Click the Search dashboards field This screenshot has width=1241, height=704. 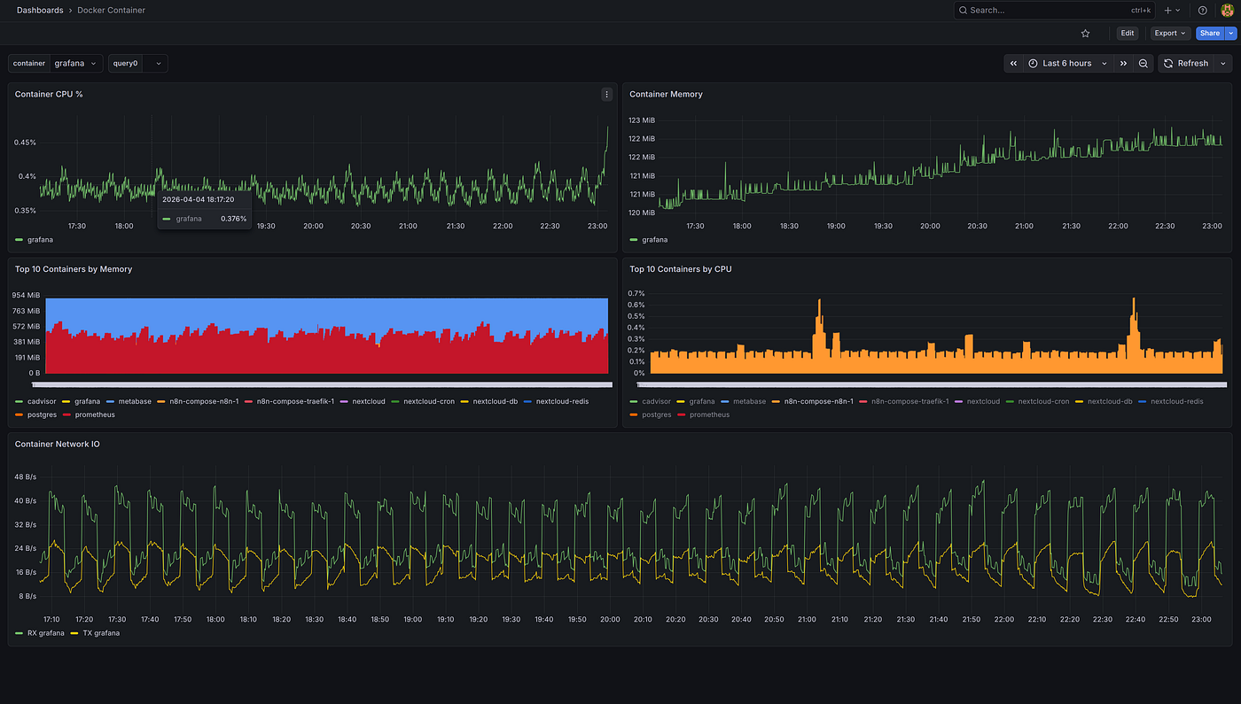[1054, 11]
